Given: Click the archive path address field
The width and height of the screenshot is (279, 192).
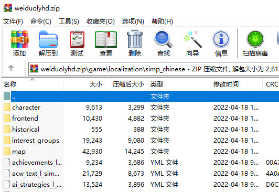Looking at the screenshot, I should coord(154,69).
